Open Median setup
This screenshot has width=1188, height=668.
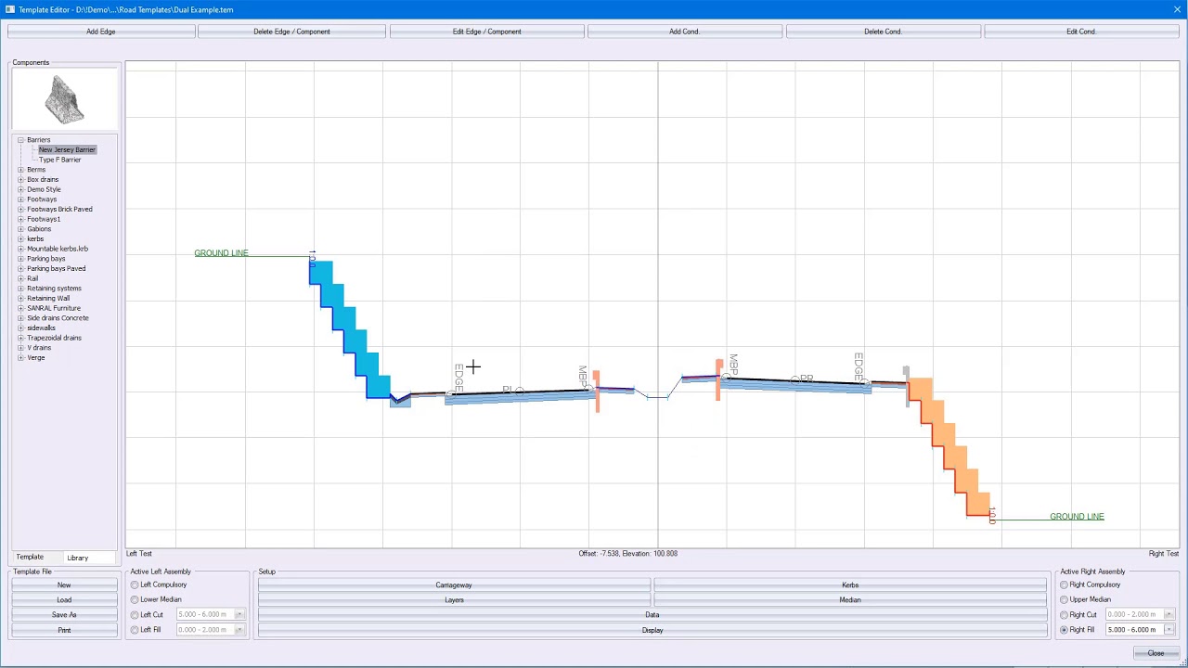(850, 600)
